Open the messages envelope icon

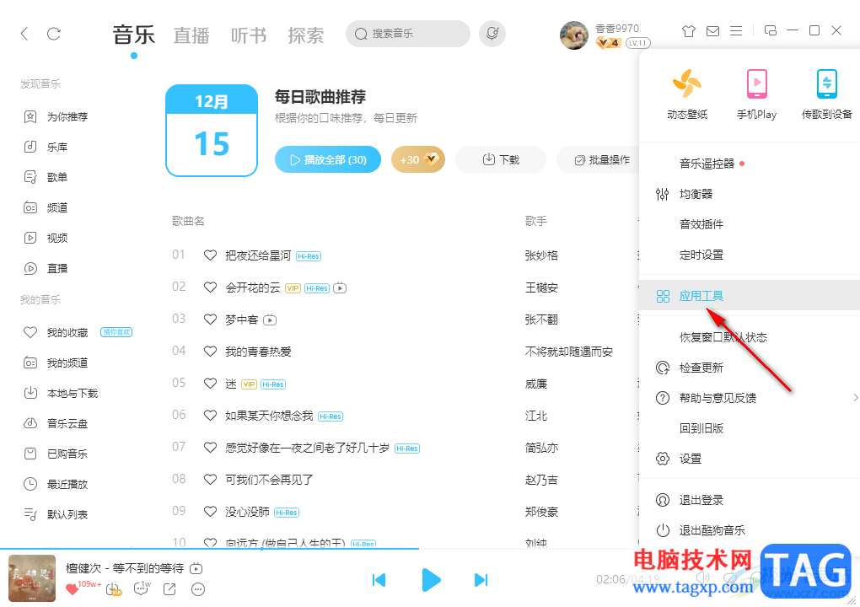712,30
